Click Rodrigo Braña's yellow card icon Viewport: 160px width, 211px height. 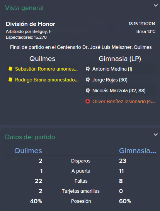(x=10, y=80)
